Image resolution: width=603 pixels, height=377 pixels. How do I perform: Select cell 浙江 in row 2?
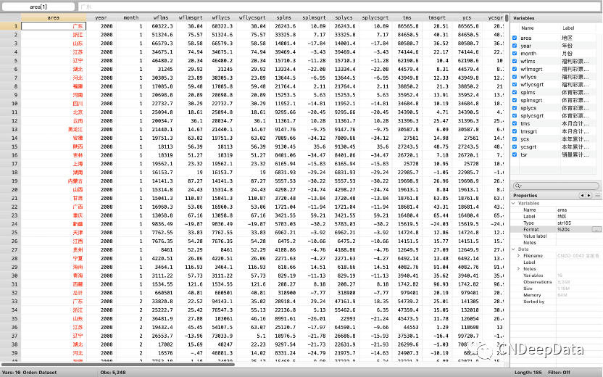54,35
